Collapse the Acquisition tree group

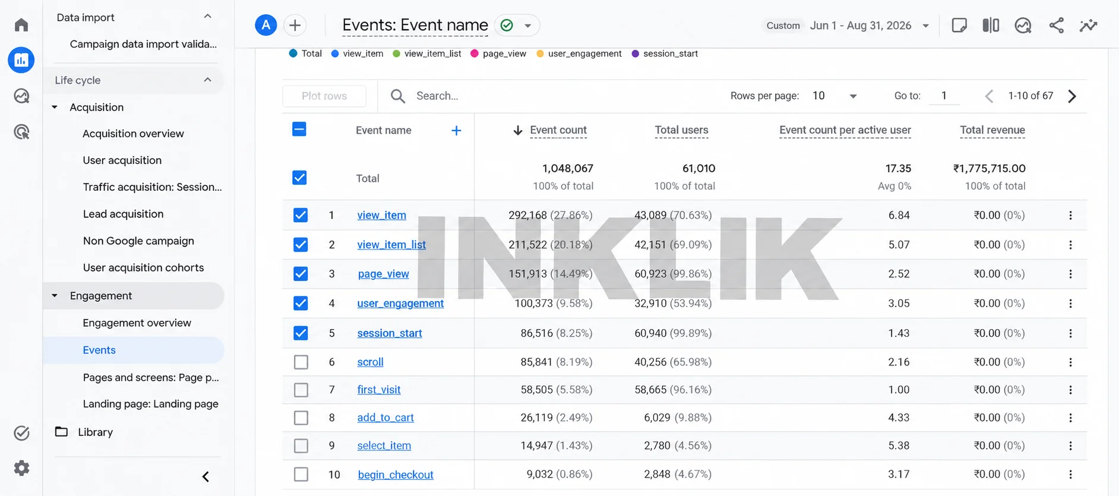[x=55, y=108]
